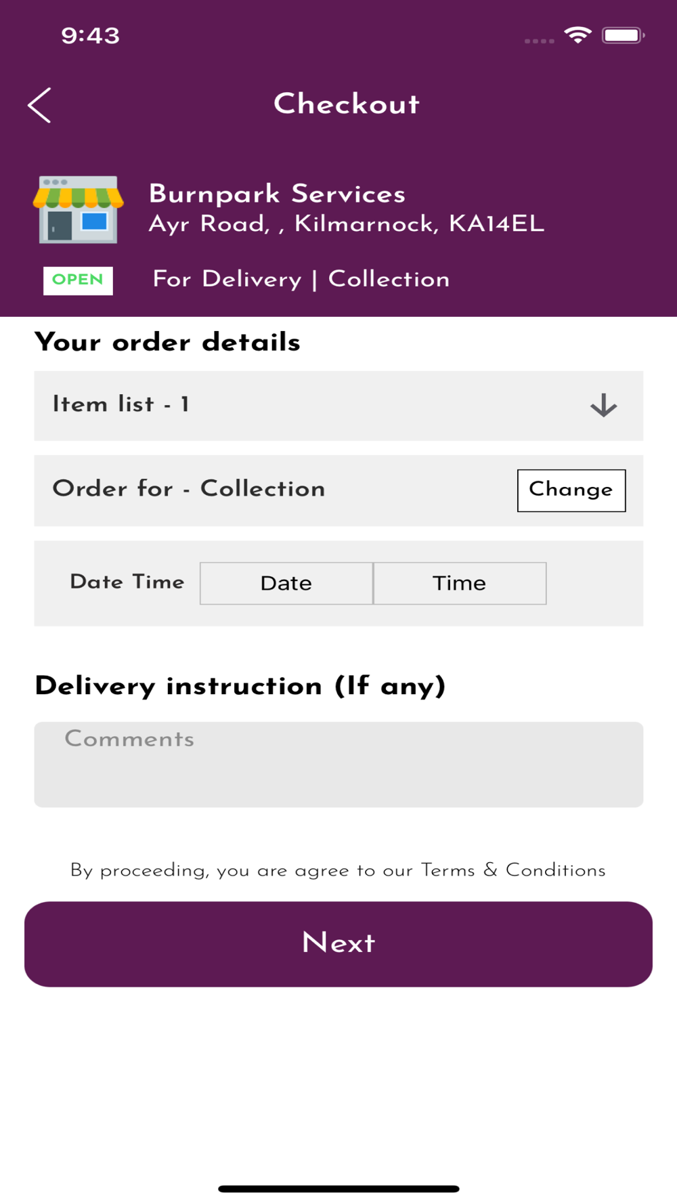Screen dimensions: 677x1204
Task: Open the Terms & Conditions link
Action: pos(512,870)
